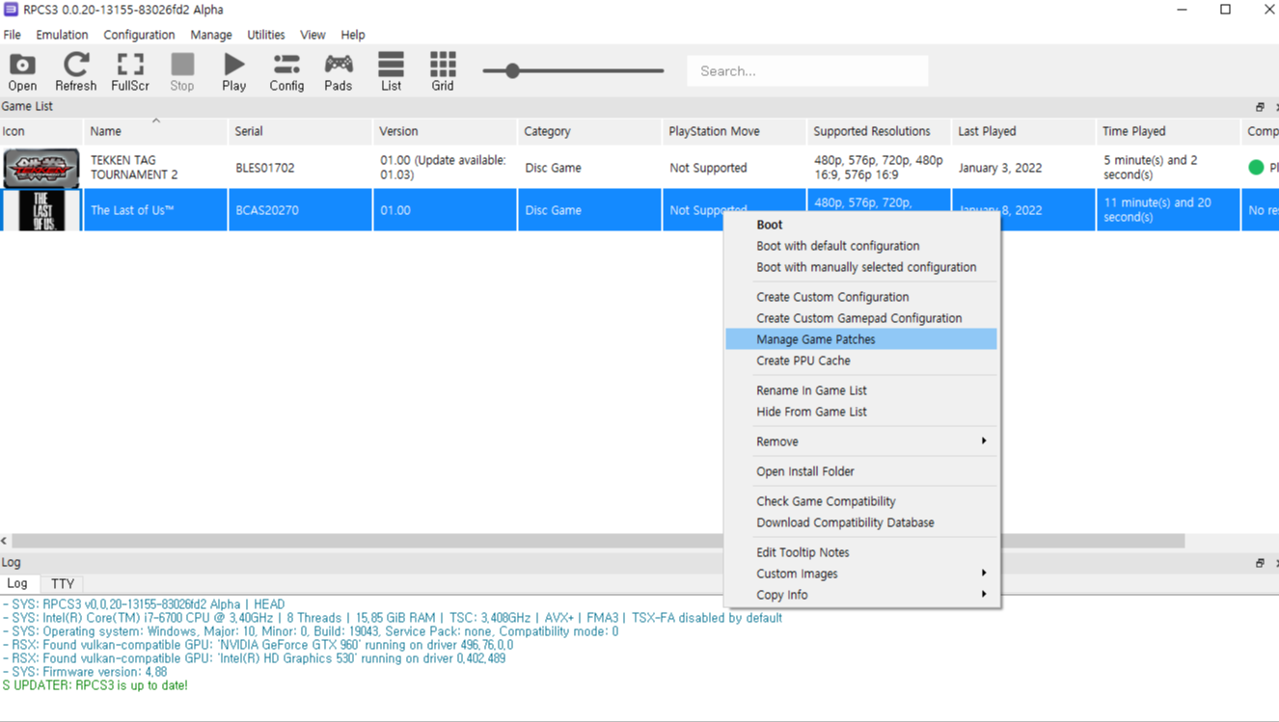
Task: Float the Log panel
Action: click(x=1260, y=563)
